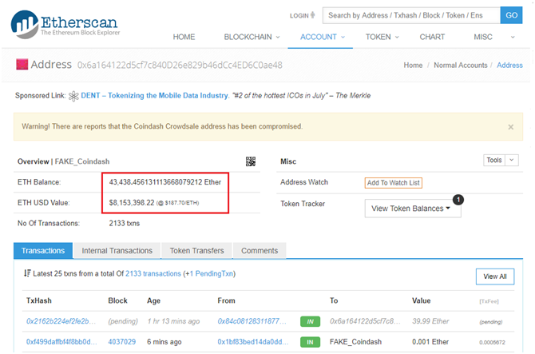Image resolution: width=535 pixels, height=354 pixels.
Task: Click the GO search button
Action: pyautogui.click(x=511, y=15)
